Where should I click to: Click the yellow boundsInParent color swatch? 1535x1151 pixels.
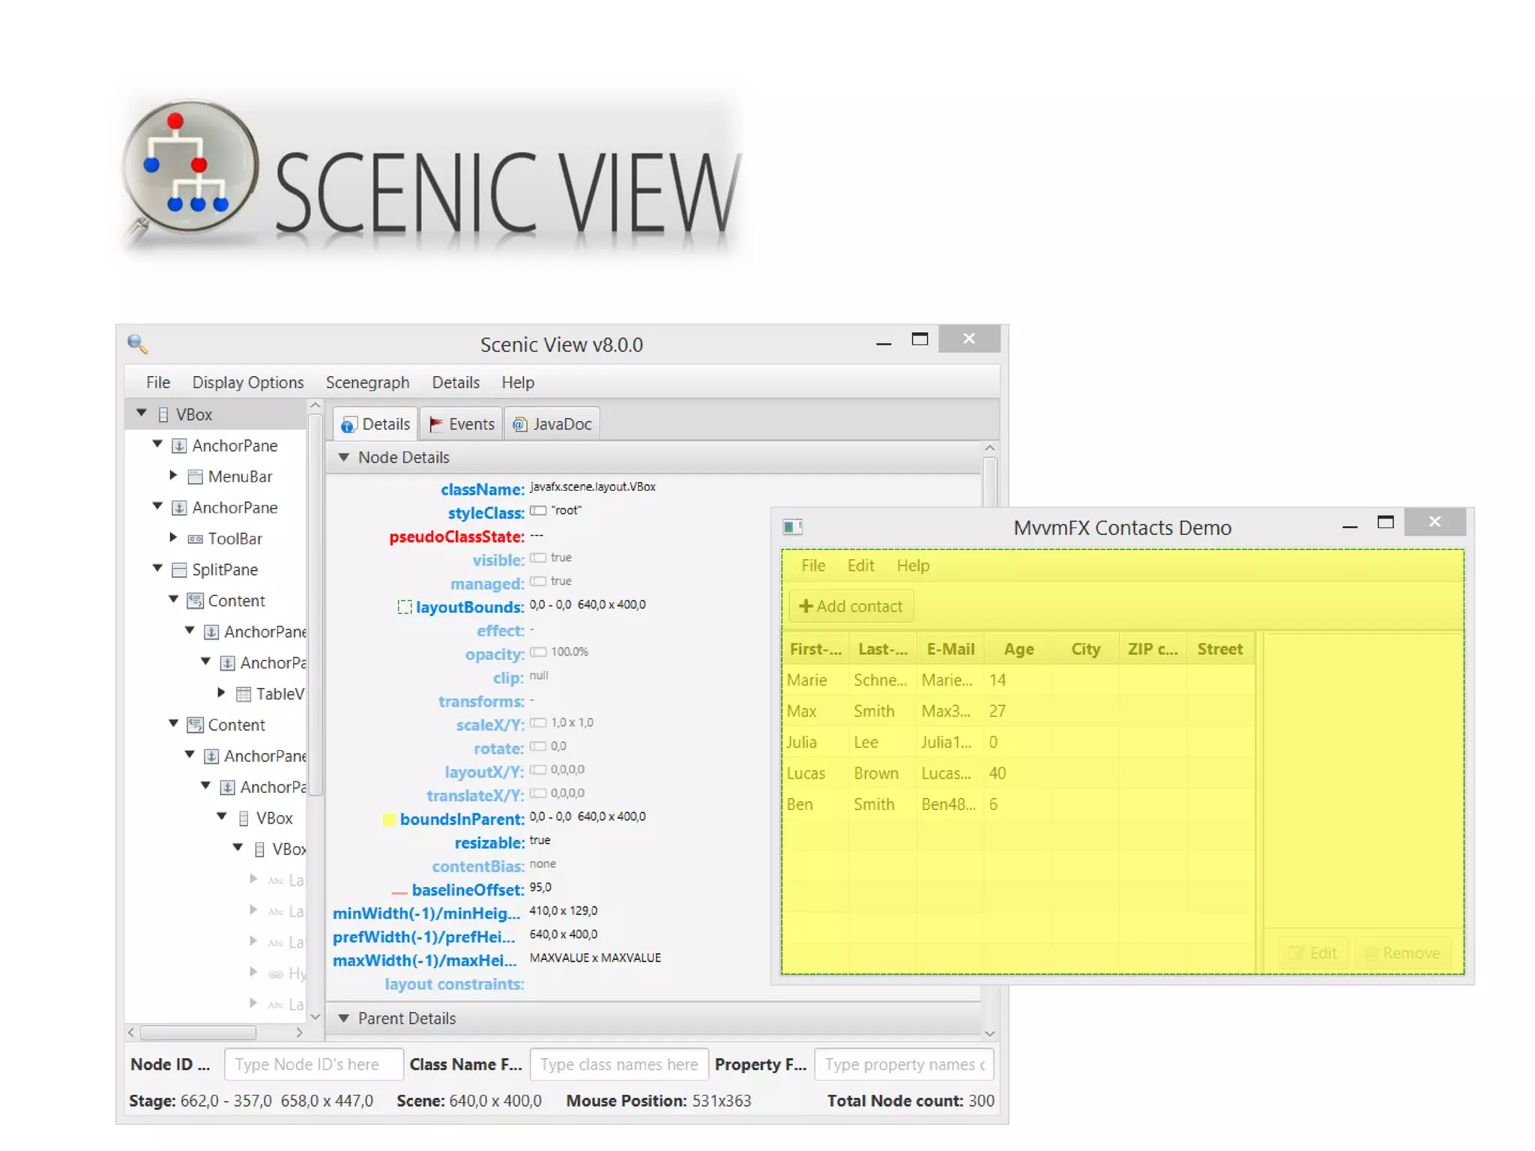pyautogui.click(x=388, y=819)
